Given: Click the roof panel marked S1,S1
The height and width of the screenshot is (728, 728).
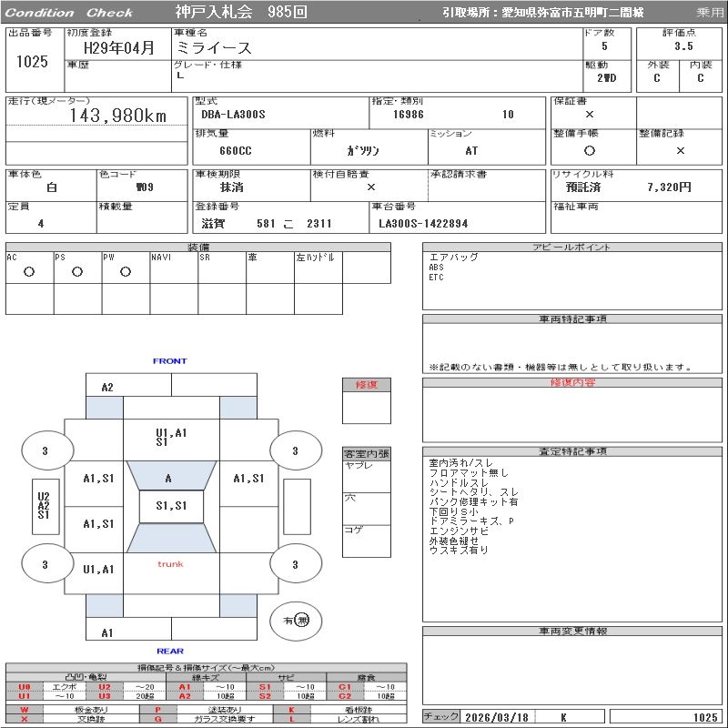Looking at the screenshot, I should tap(170, 506).
